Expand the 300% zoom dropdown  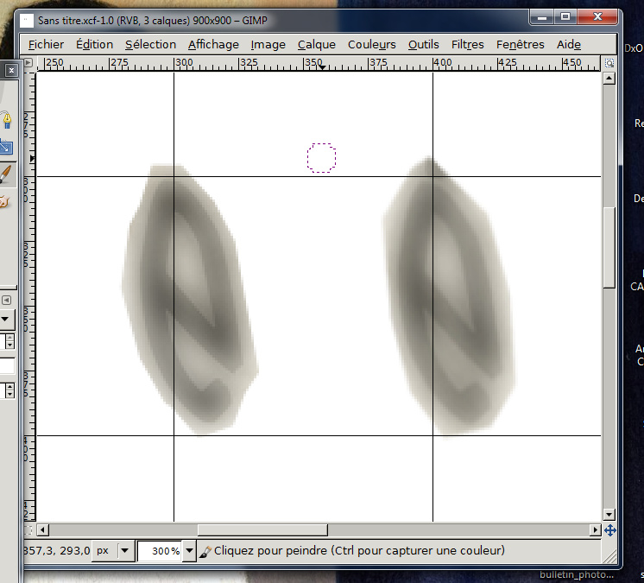pos(189,550)
